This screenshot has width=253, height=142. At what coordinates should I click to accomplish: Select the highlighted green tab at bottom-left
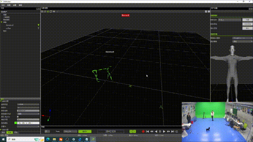click(9, 133)
